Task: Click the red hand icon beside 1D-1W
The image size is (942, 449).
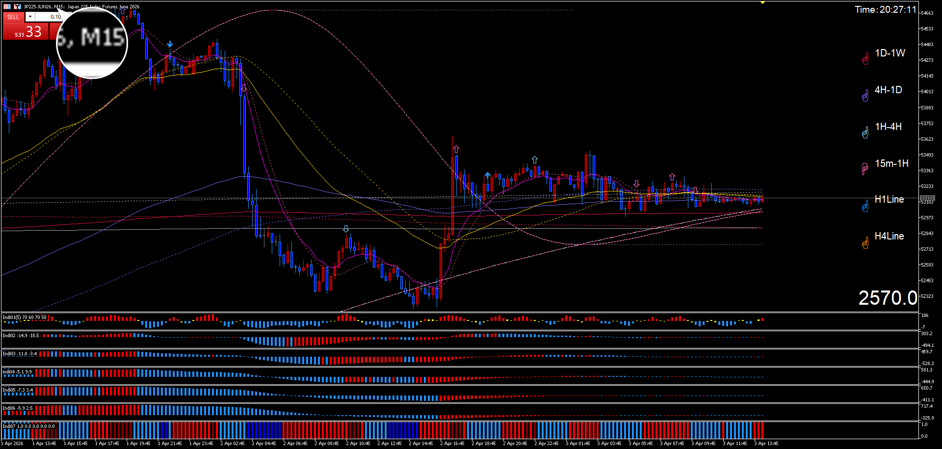Action: pyautogui.click(x=865, y=59)
